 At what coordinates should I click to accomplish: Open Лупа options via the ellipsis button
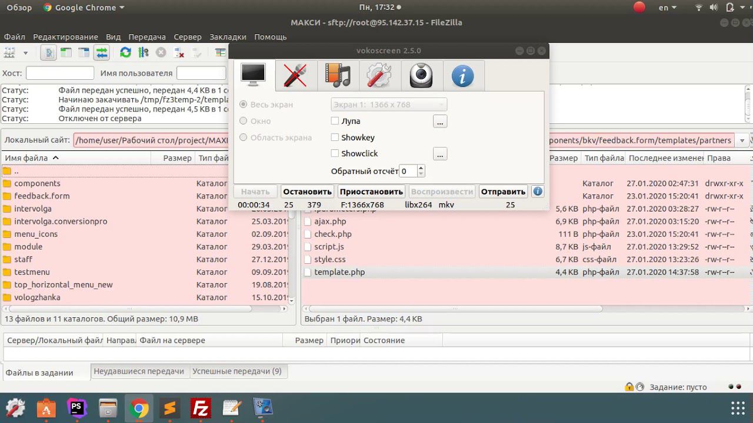[440, 121]
